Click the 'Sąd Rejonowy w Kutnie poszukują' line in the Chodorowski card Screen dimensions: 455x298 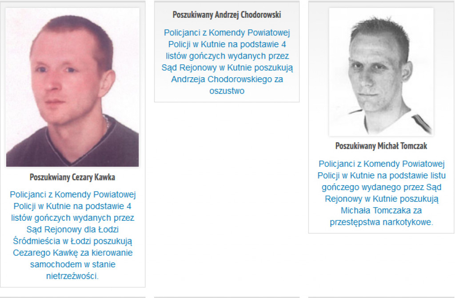[x=227, y=68]
